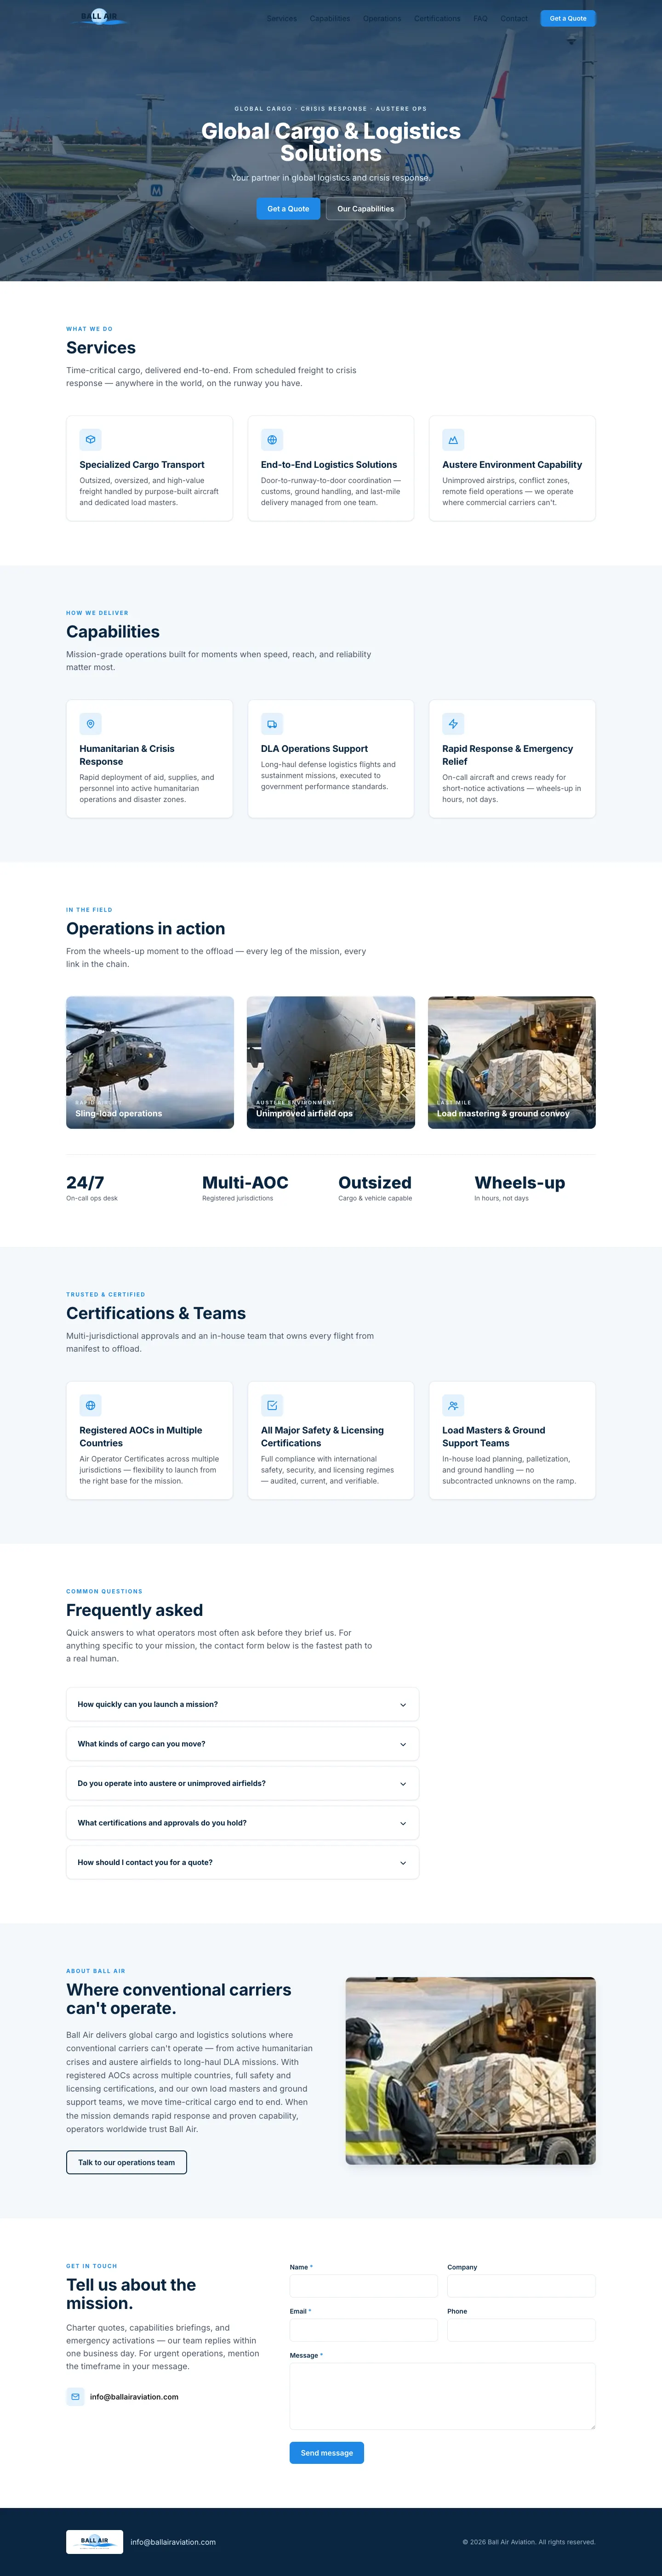Click the Registered AOCs globe icon

[x=91, y=1406]
